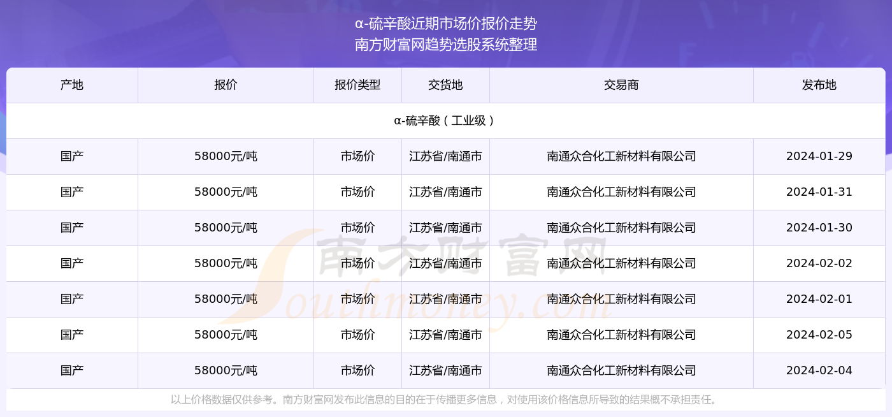Click the 58000元/吨 price in 2024-02-02 row
Screen dimensions: 892x417
click(x=226, y=263)
